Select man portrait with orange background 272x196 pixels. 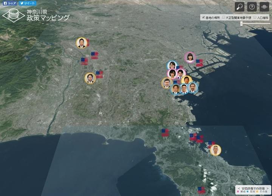[x=187, y=81]
